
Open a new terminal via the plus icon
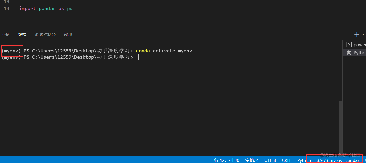356,34
